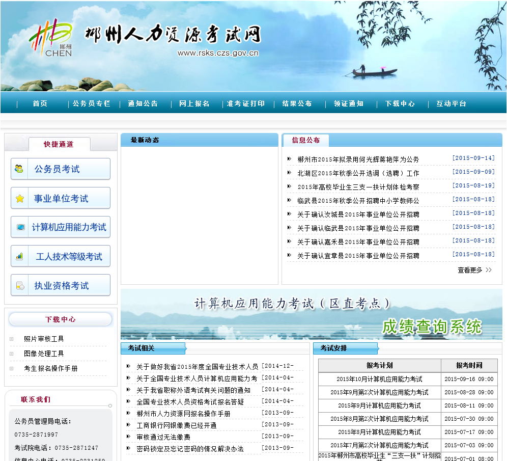This screenshot has width=507, height=461.
Task: Click the 2015年9月计算机应用能力考试 row
Action: (x=408, y=405)
